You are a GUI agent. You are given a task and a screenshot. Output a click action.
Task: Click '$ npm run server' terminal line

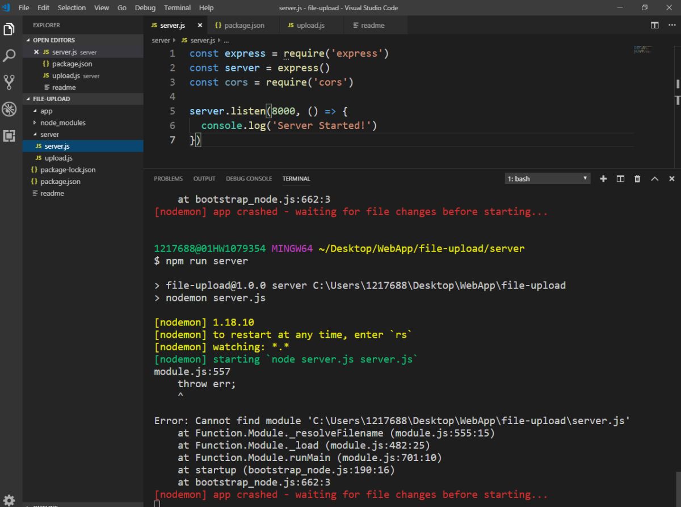(x=201, y=261)
